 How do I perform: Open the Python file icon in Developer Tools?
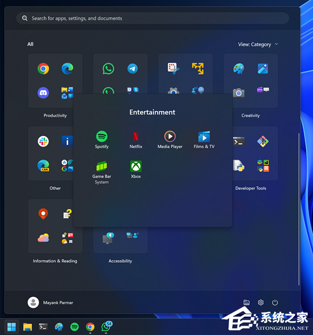click(x=238, y=165)
